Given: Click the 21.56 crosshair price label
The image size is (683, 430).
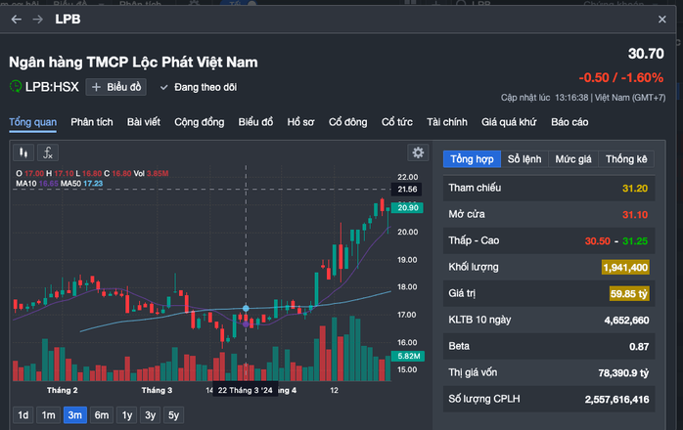Looking at the screenshot, I should 407,190.
